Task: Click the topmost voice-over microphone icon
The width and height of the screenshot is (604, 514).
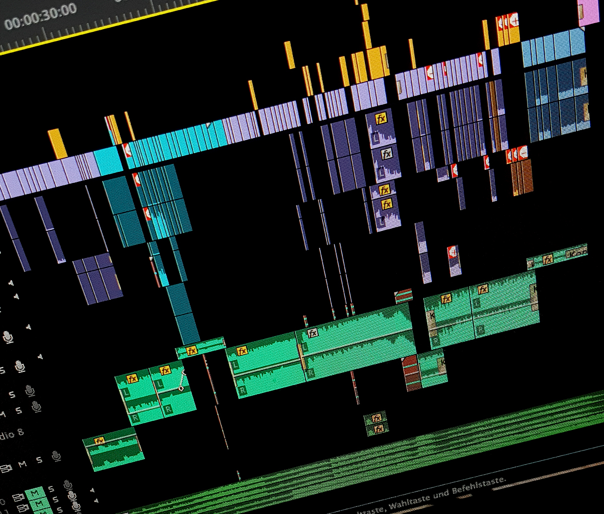Action: coord(8,337)
